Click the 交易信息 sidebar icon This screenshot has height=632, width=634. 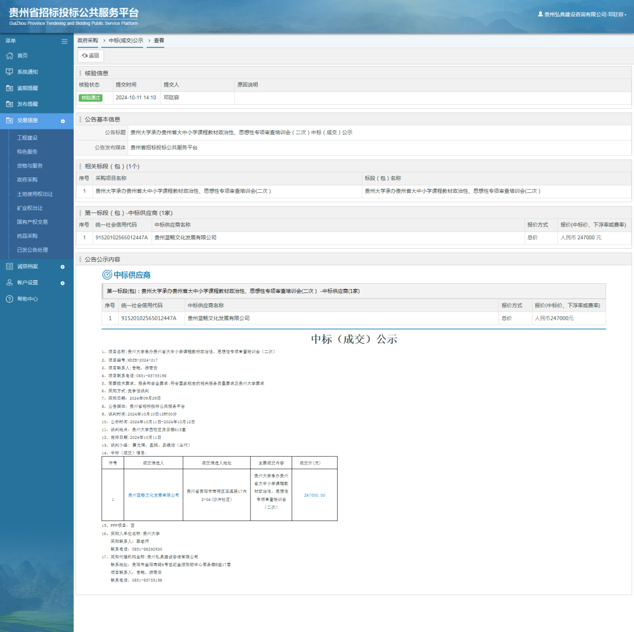tap(9, 120)
